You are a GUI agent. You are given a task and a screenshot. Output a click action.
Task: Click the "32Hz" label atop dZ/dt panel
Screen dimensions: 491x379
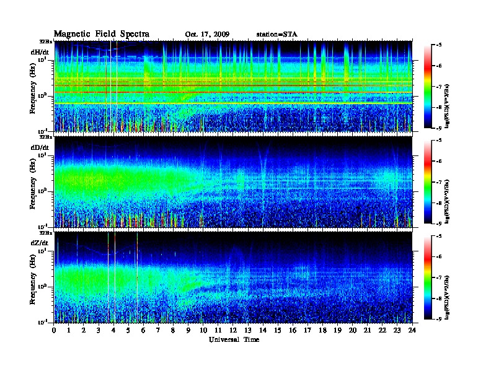click(x=46, y=233)
